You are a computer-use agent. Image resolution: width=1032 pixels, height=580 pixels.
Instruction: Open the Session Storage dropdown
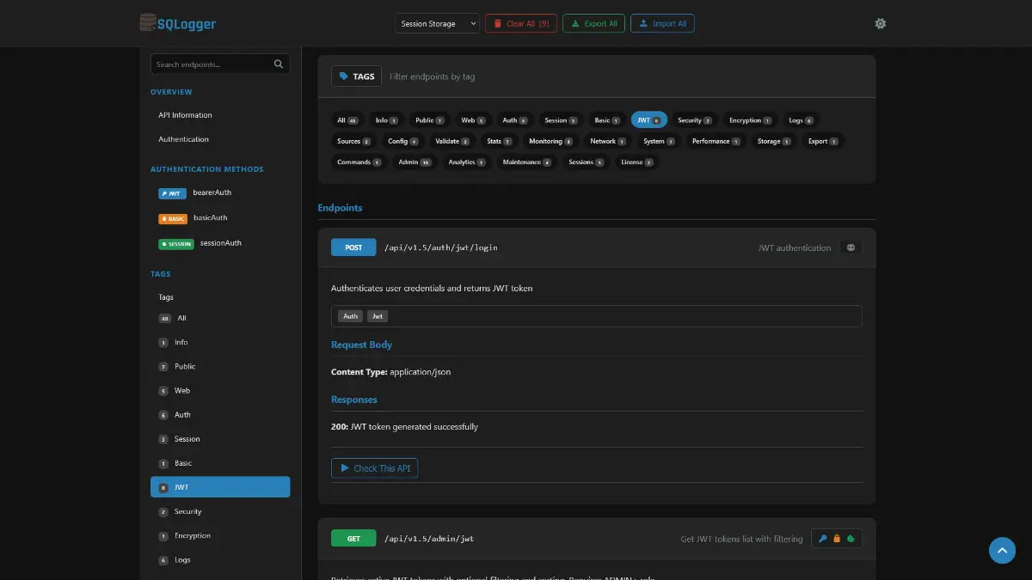437,23
